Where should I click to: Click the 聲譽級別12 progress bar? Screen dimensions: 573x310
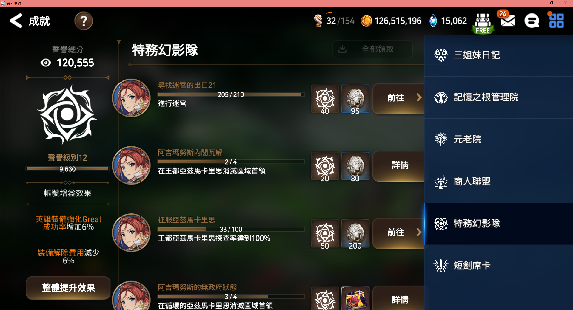click(x=67, y=169)
